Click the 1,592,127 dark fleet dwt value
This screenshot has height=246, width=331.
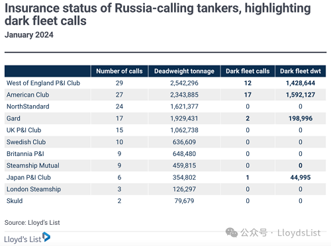pyautogui.click(x=301, y=95)
